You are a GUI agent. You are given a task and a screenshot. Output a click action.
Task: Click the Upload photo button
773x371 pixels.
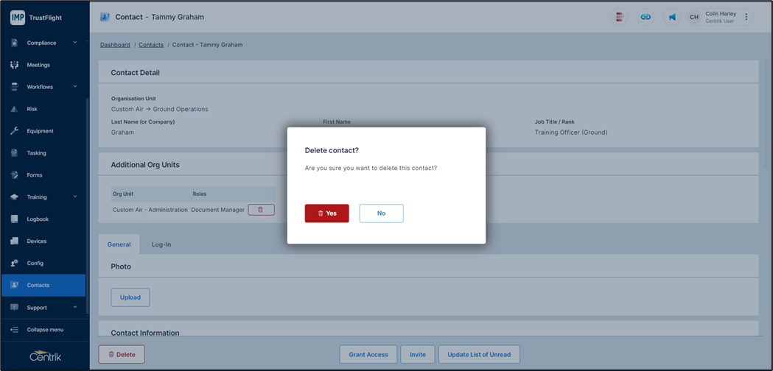[x=130, y=297]
